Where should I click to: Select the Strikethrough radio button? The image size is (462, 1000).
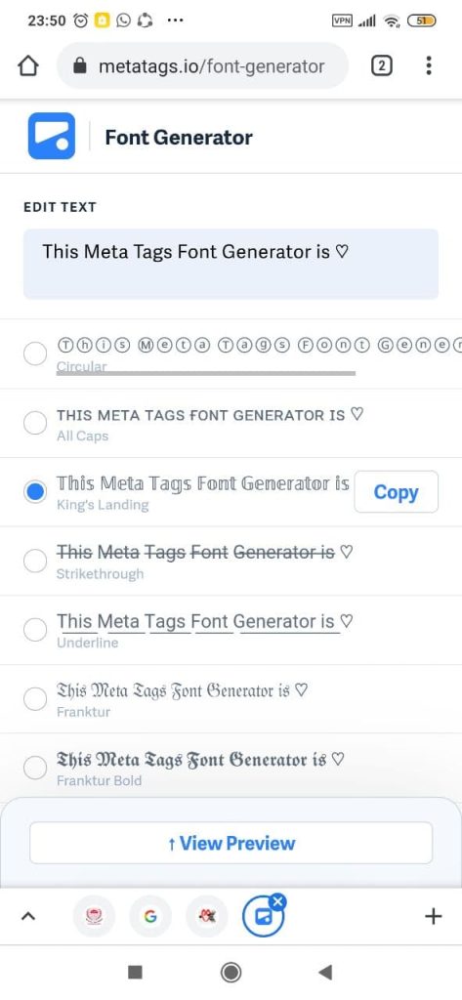35,561
